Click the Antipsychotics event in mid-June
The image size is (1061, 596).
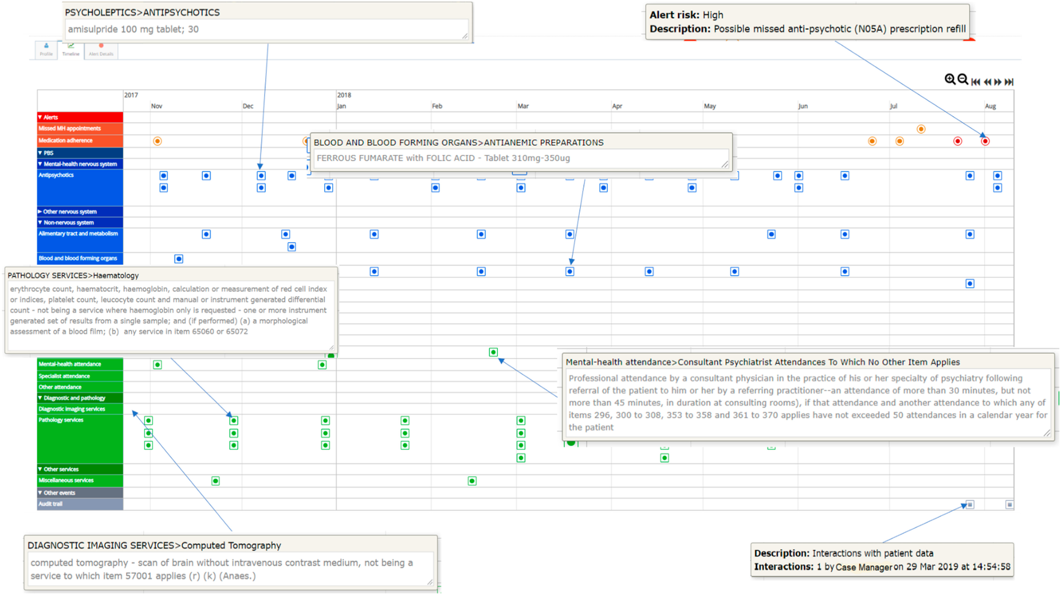(845, 176)
